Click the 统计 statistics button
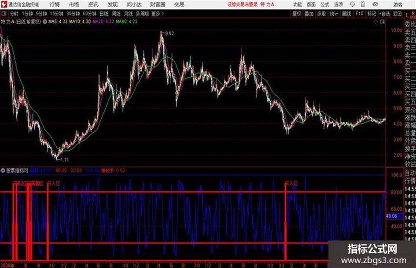This screenshot has height=268, width=416. click(334, 14)
